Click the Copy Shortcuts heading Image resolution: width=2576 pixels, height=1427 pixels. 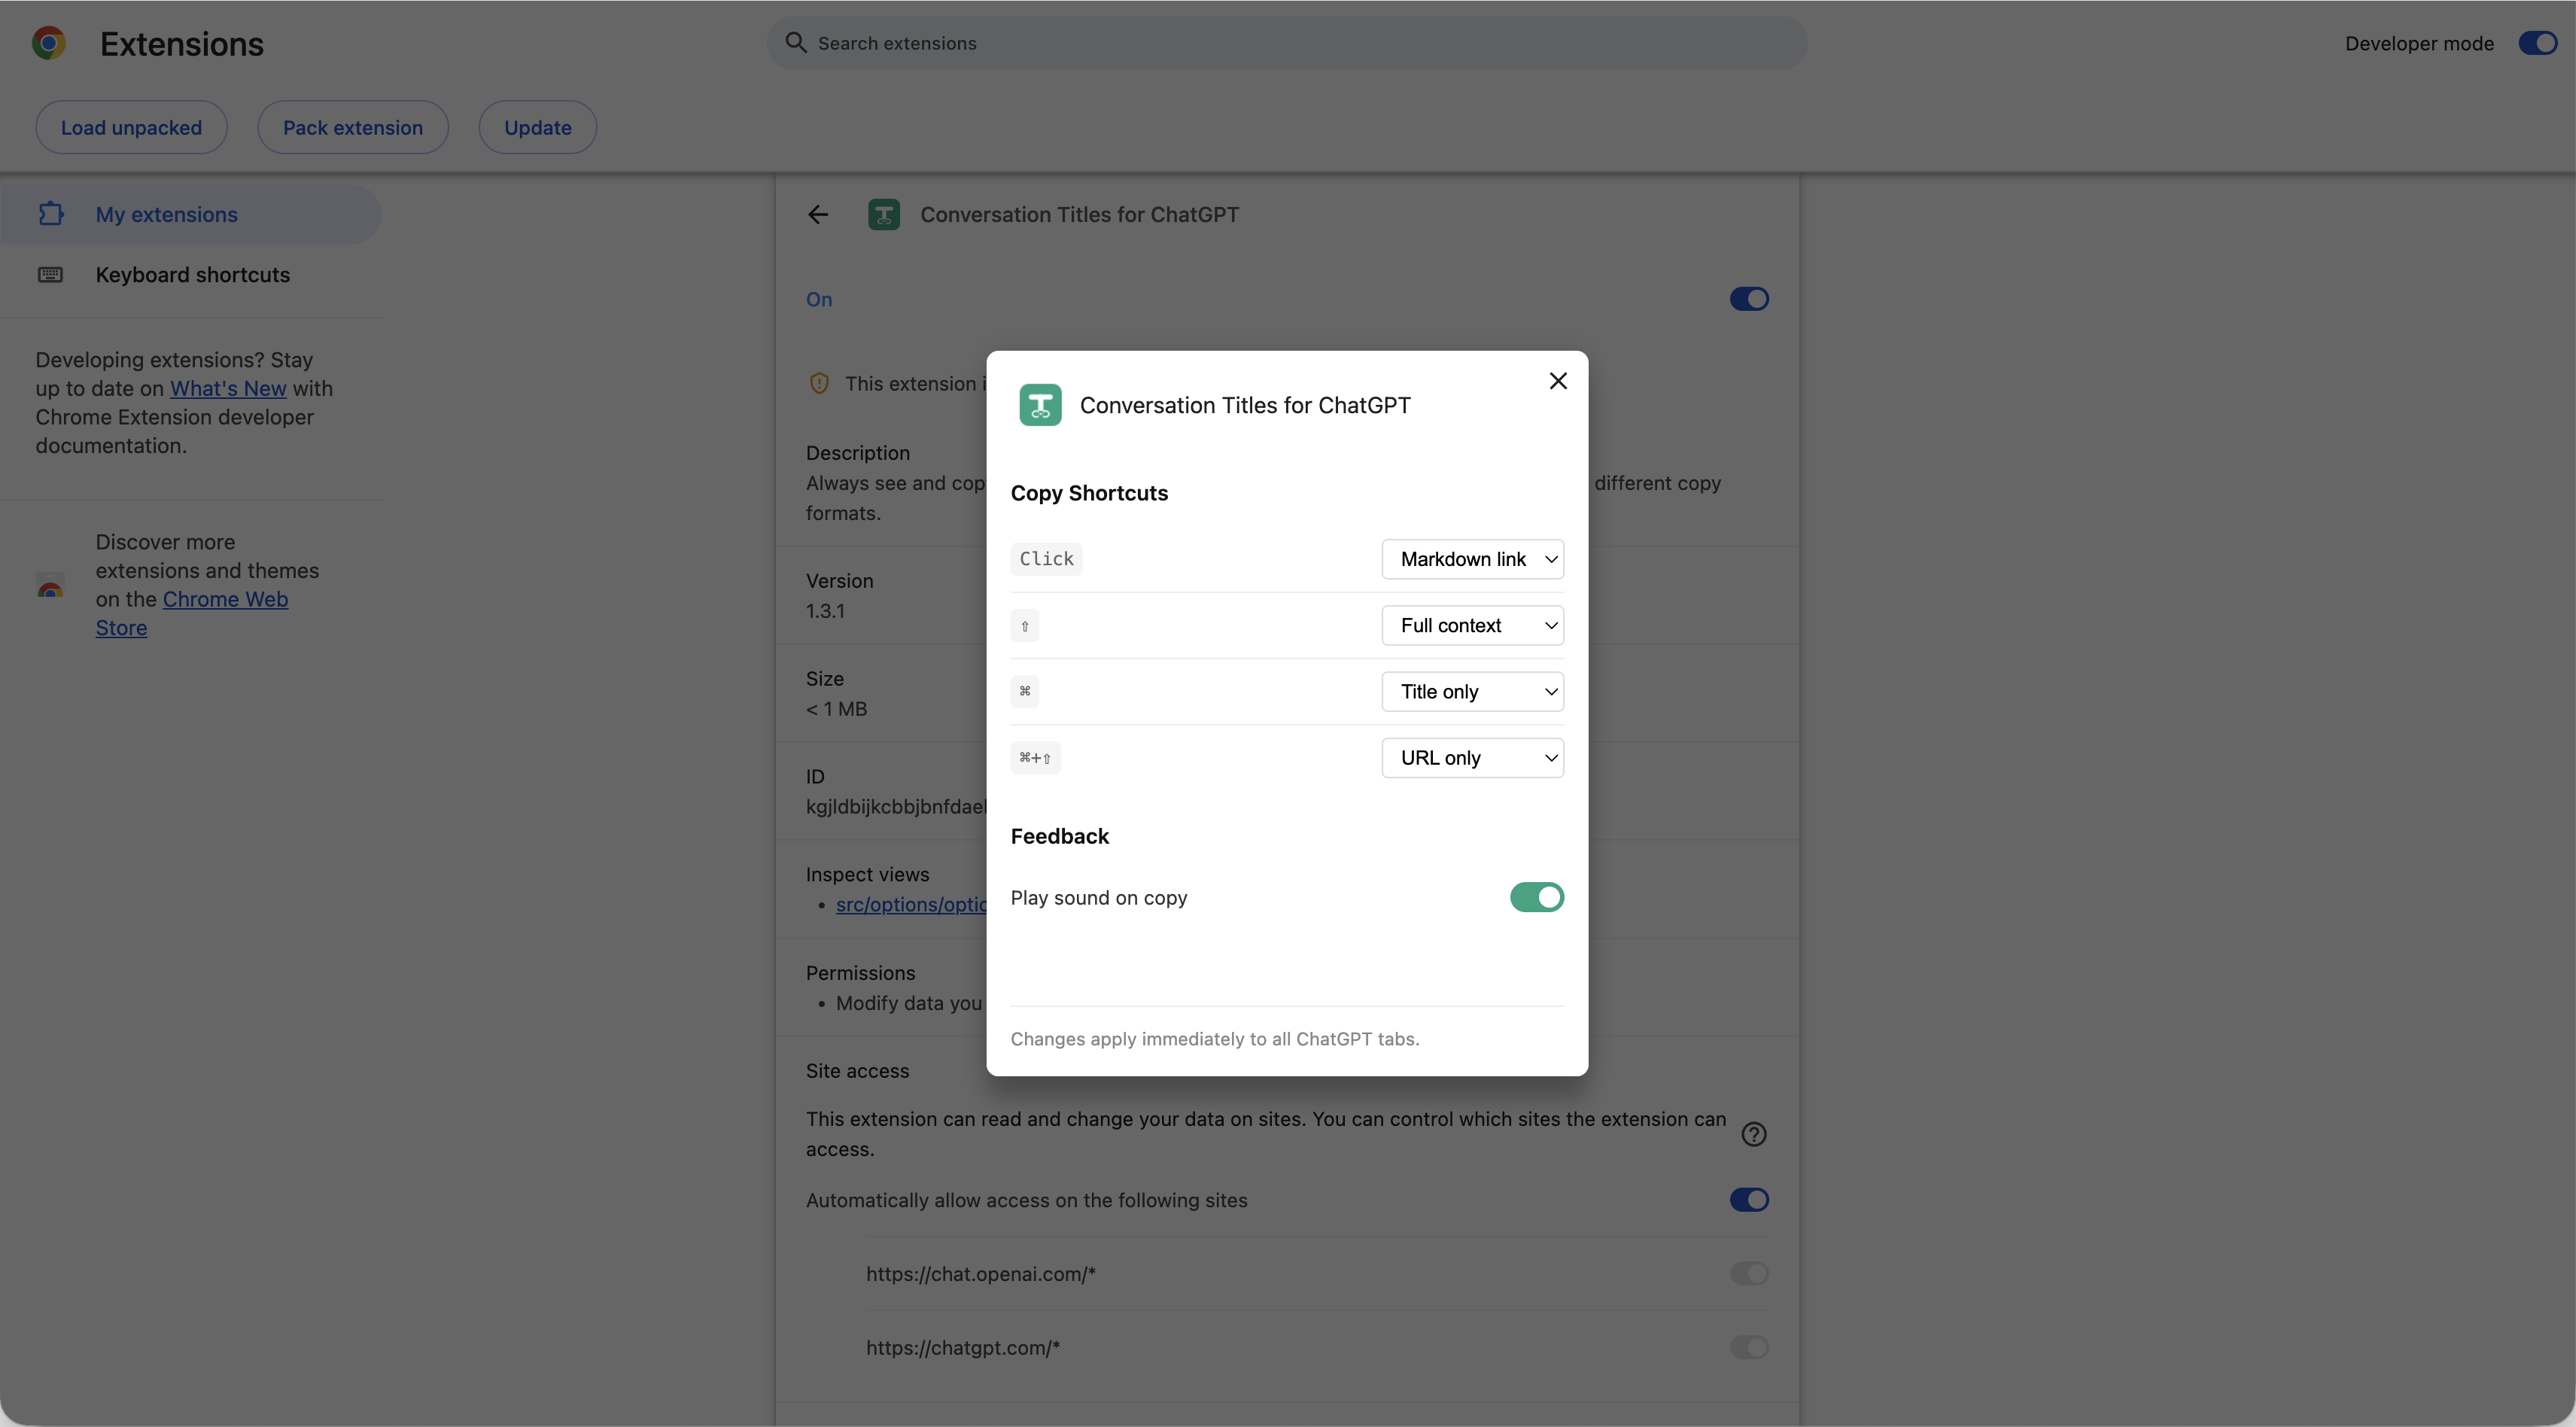coord(1089,493)
